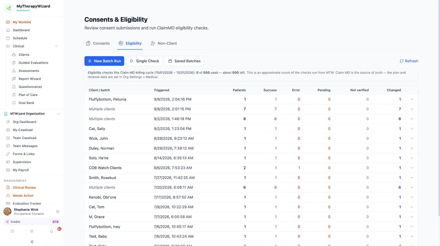
Task: Click the Solo, Ha'ns client name
Action: 99,158
